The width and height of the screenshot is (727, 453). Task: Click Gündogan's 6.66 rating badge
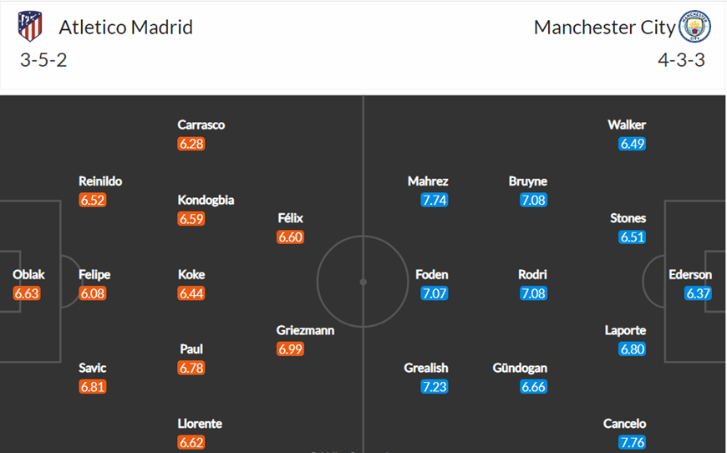pyautogui.click(x=533, y=387)
